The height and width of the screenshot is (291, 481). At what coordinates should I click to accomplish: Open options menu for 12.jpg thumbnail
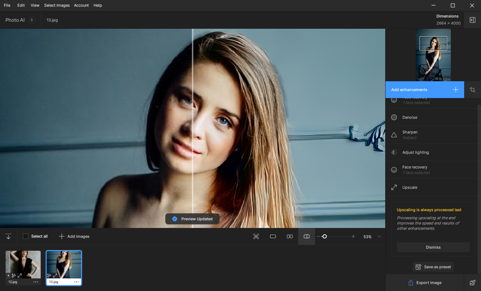click(x=36, y=282)
